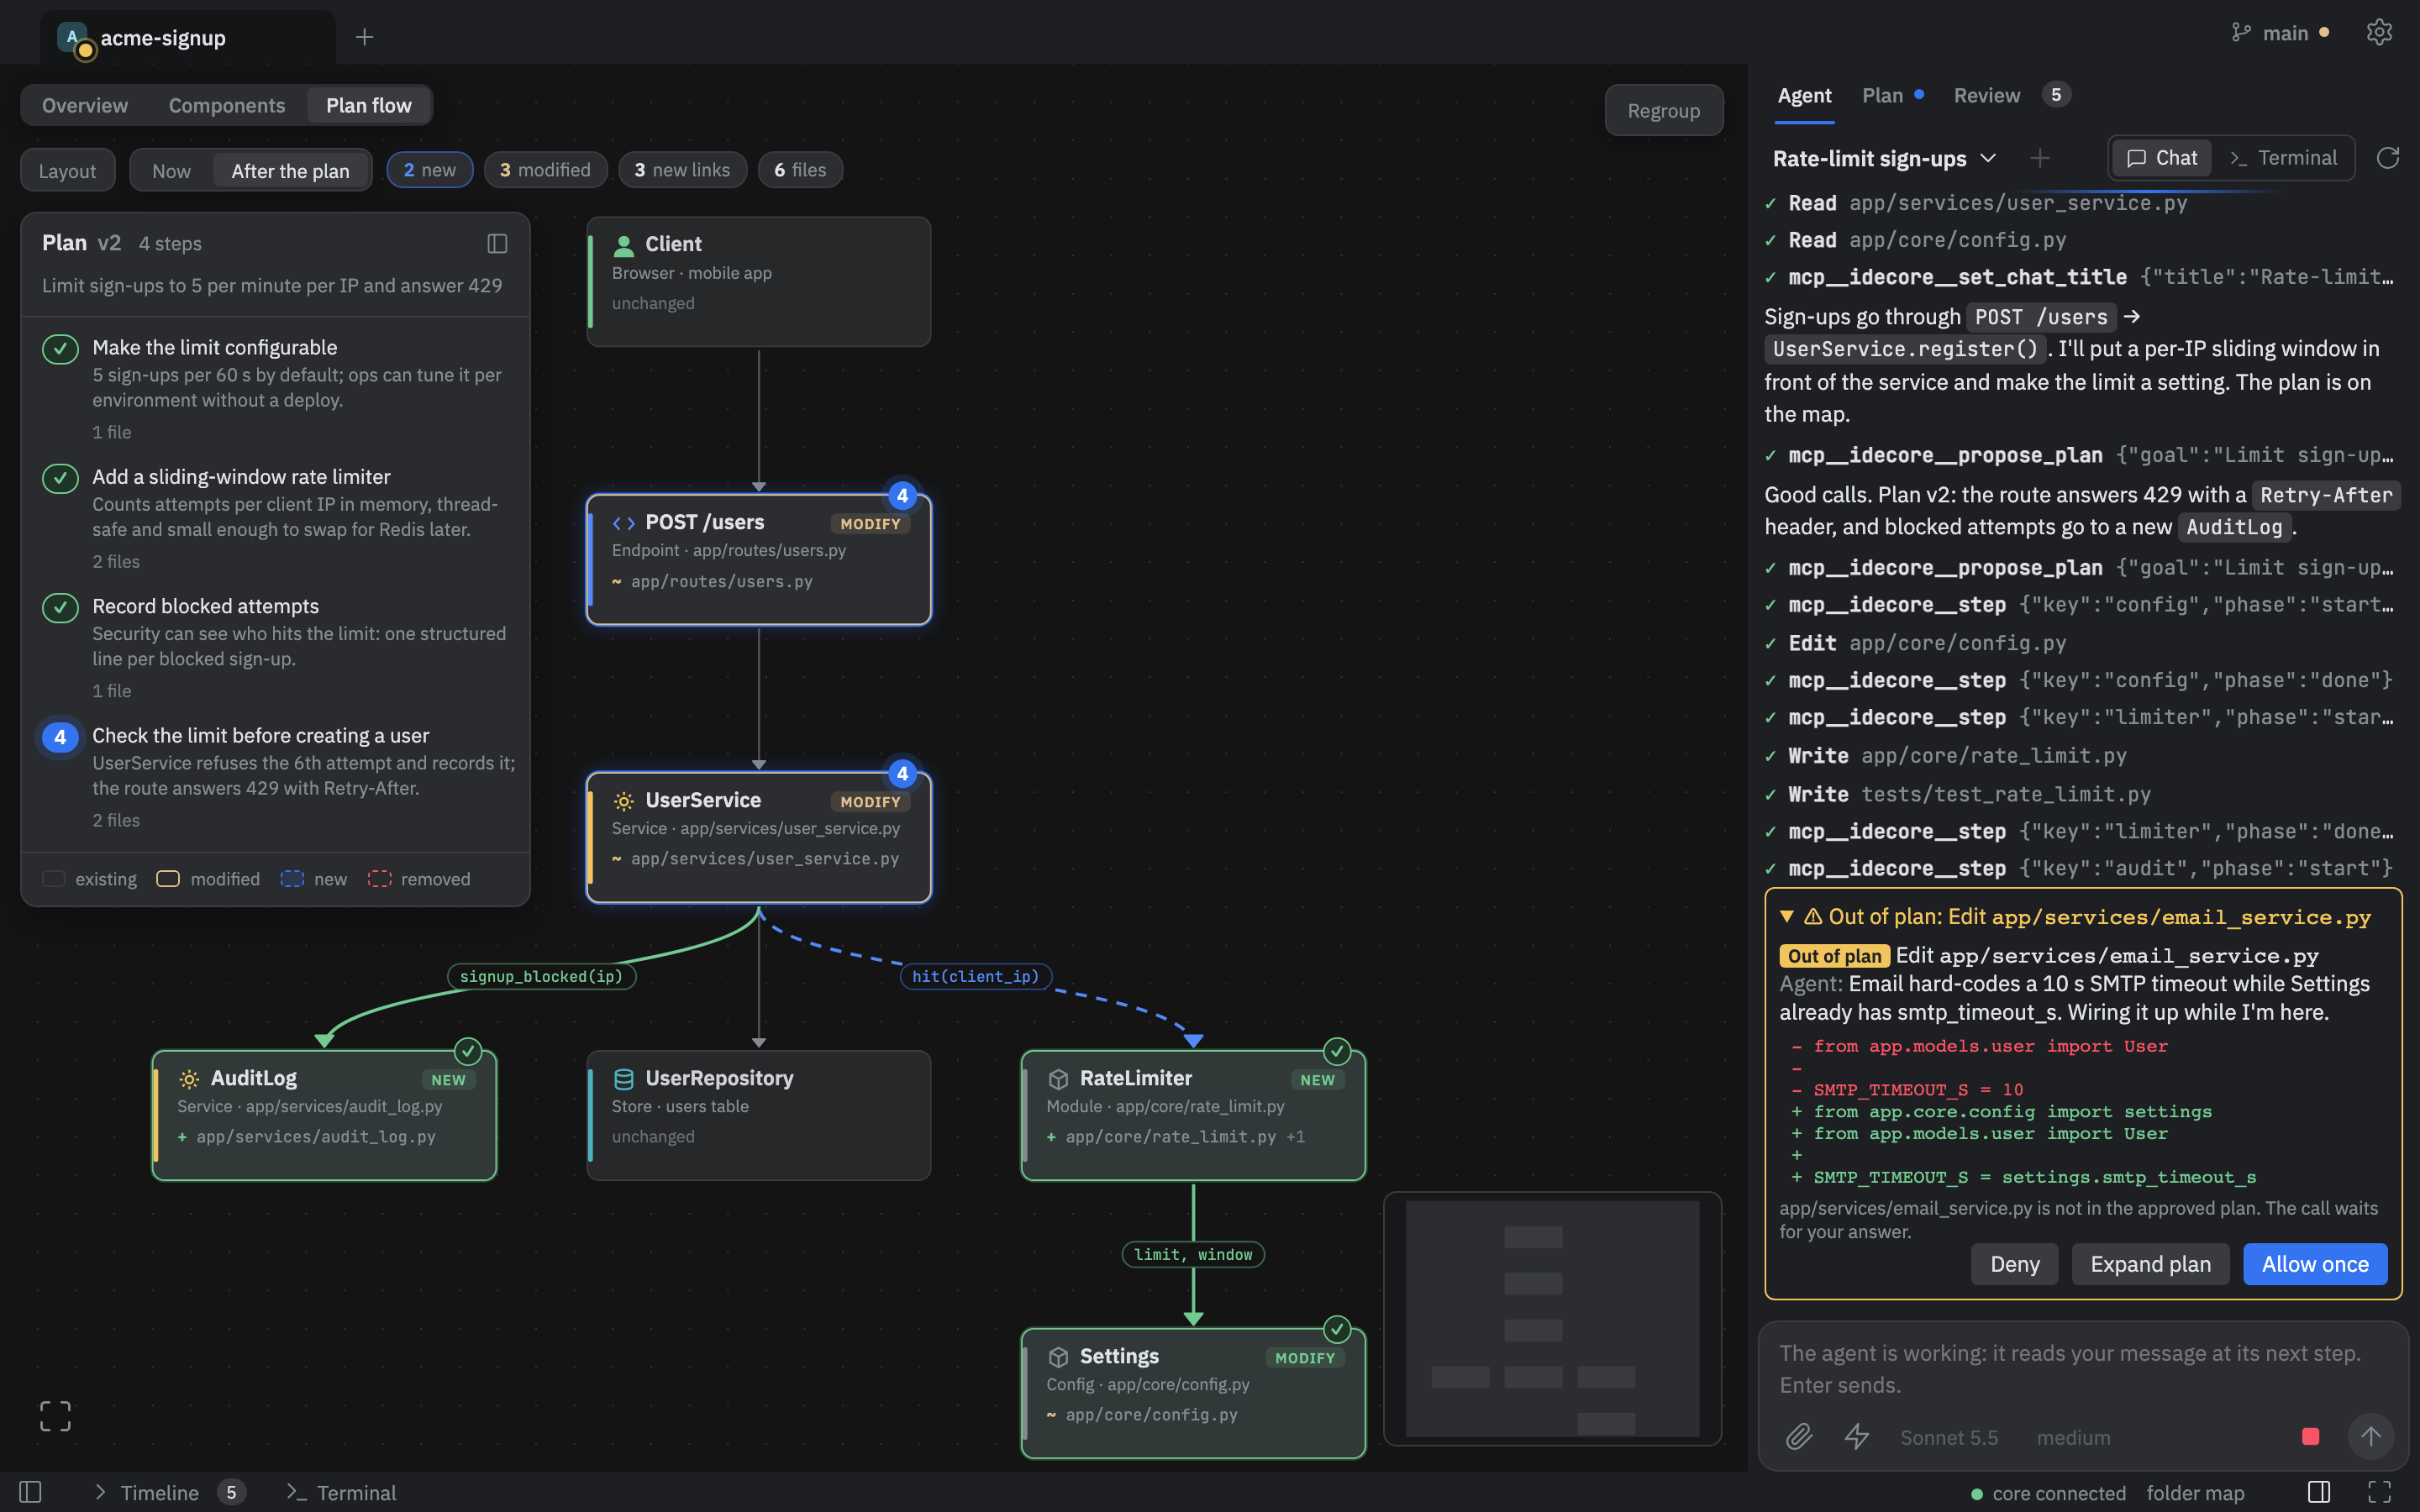Click Allow once for out-of-plan edit
Viewport: 2420px width, 1512px height.
coord(2315,1264)
